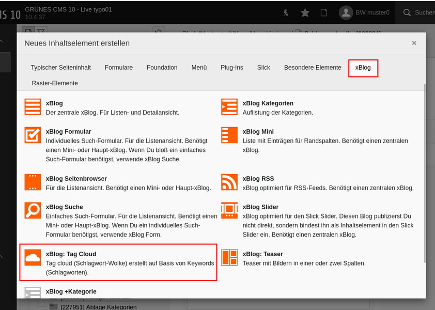Click the xBlog list icon
The height and width of the screenshot is (310, 435).
[x=33, y=106]
